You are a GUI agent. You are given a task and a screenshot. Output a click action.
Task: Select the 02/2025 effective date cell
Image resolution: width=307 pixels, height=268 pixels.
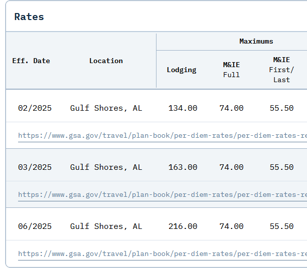tap(35, 108)
